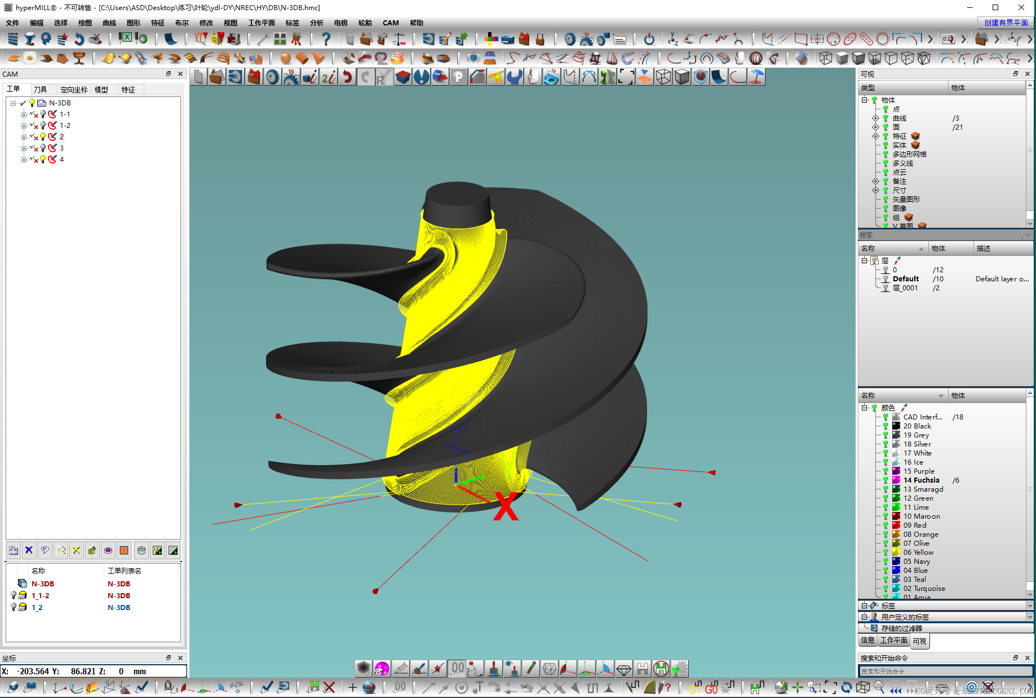
Task: Collapse the 层 layer tree node
Action: click(864, 261)
